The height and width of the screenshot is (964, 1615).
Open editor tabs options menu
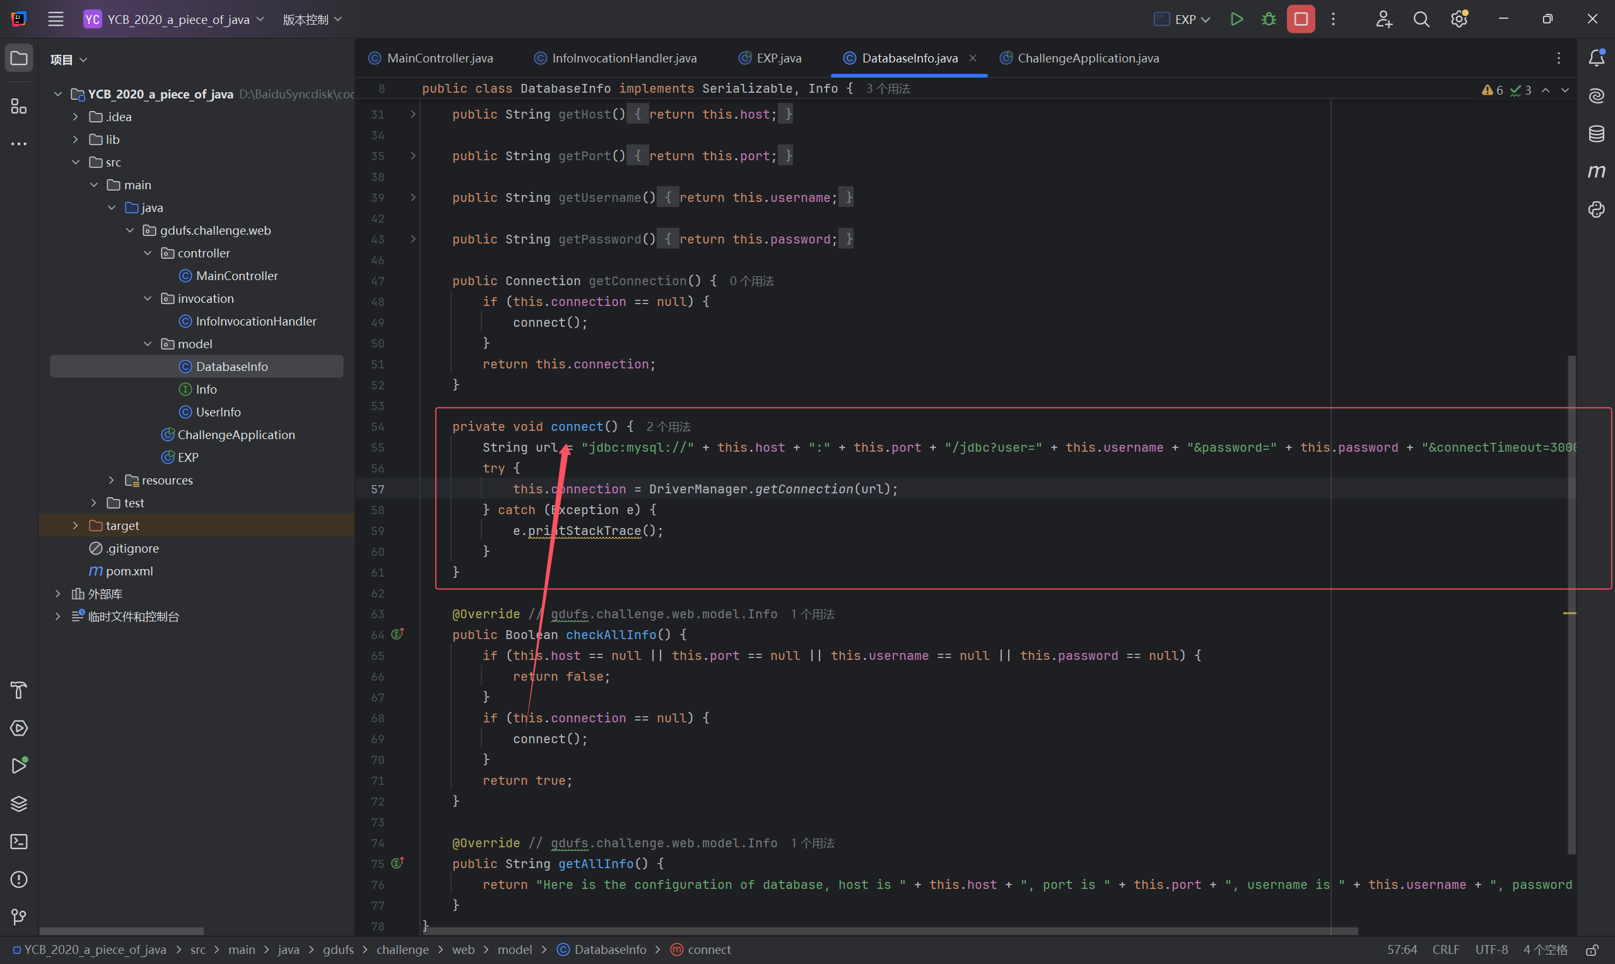pyautogui.click(x=1558, y=58)
